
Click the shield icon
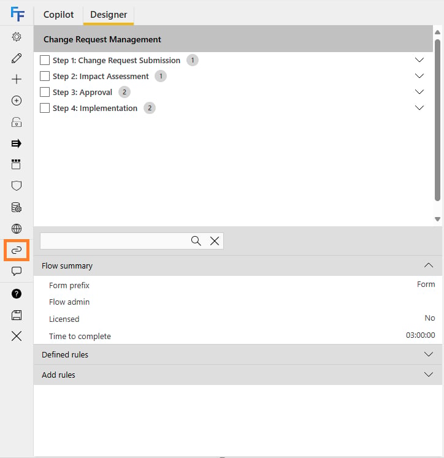point(17,186)
